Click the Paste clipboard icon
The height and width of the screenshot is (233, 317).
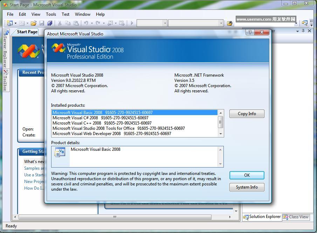76,23
